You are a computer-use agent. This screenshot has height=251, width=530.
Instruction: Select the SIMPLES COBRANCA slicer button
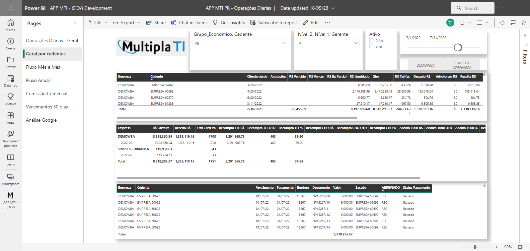coord(462,65)
